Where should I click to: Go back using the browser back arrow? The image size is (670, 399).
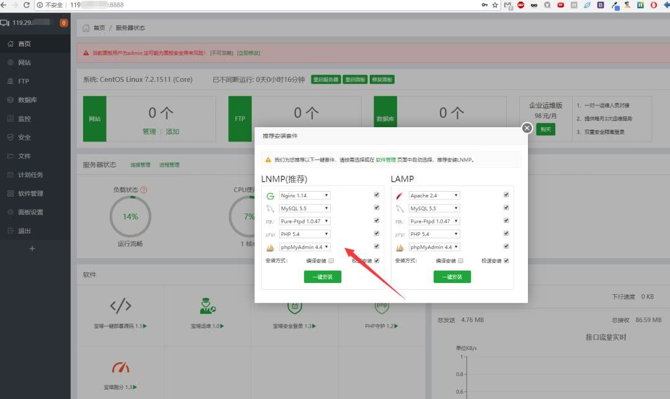(x=4, y=5)
